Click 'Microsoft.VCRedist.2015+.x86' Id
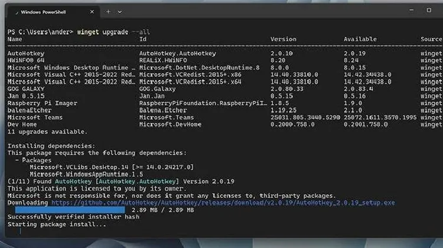The width and height of the screenshot is (443, 248). coord(190,75)
